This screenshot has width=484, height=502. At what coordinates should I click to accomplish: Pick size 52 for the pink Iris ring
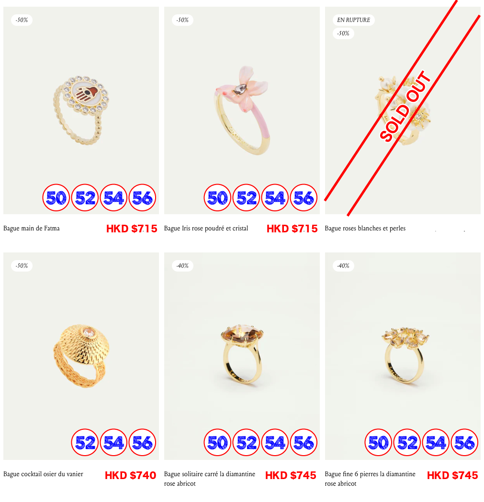click(246, 197)
